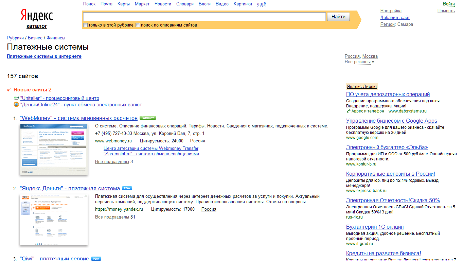Open the Настройка settings link
This screenshot has height=261, width=464.
tap(391, 11)
